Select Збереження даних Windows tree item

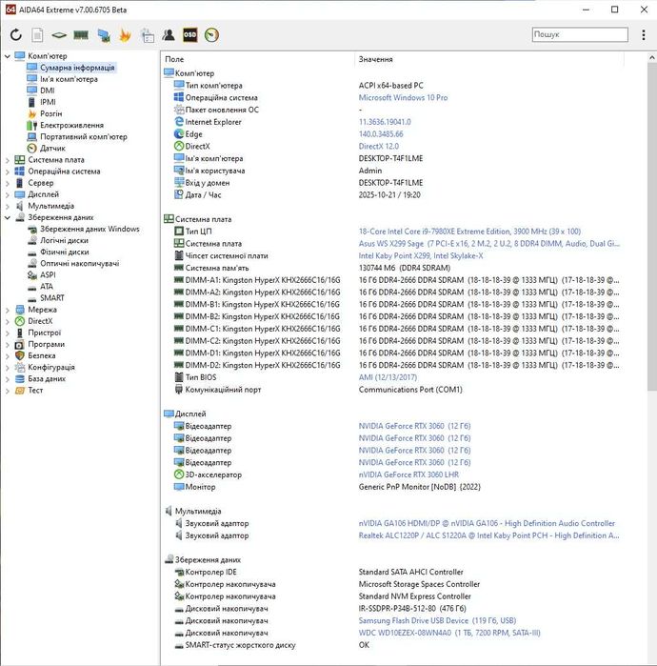coord(90,229)
